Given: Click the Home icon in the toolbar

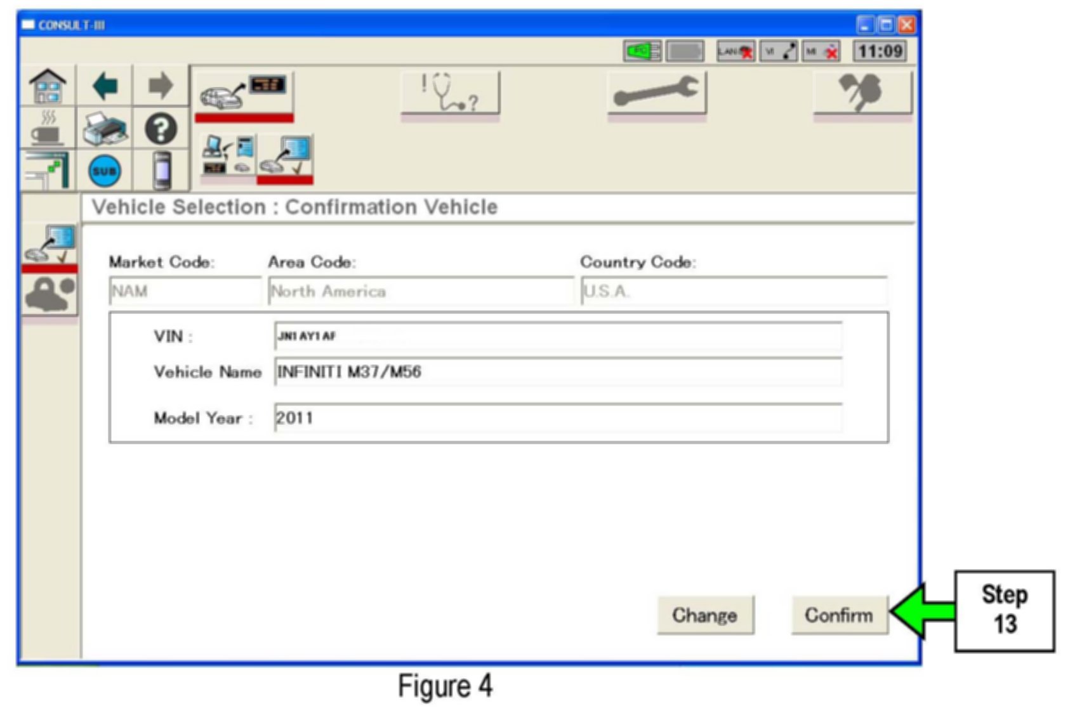Looking at the screenshot, I should click(x=48, y=86).
